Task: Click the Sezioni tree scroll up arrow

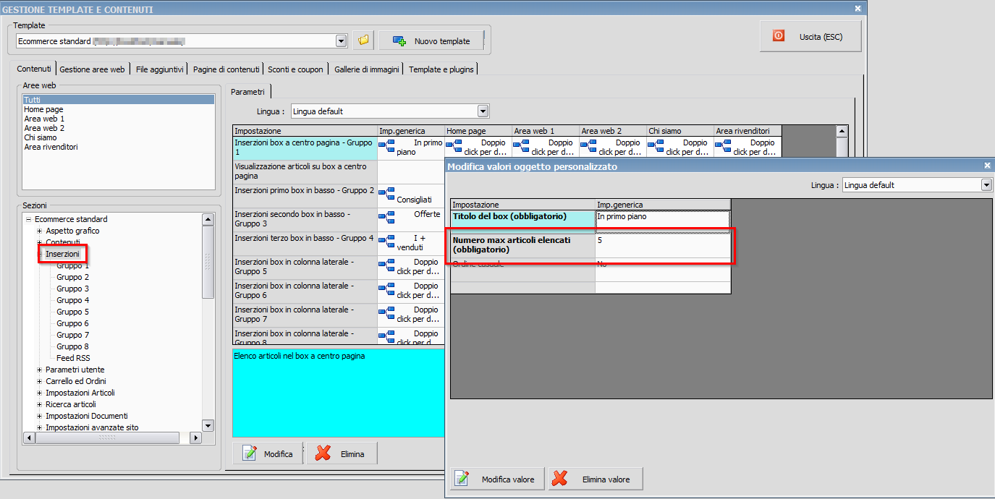Action: pos(208,219)
